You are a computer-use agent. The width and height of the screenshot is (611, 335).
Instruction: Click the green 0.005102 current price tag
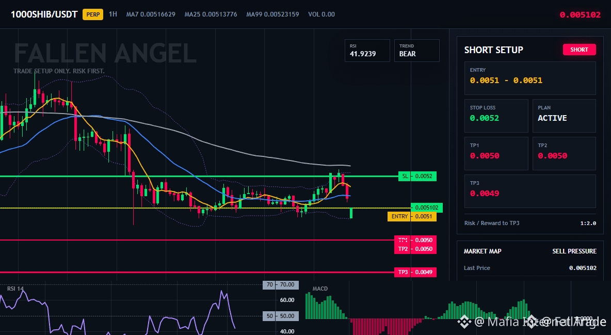coord(427,208)
